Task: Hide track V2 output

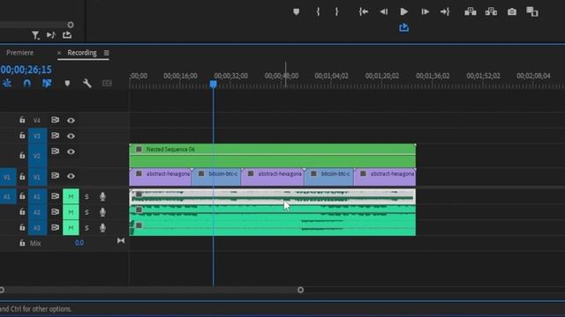Action: [x=71, y=151]
